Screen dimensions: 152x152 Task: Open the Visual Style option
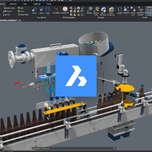(x=23, y=15)
